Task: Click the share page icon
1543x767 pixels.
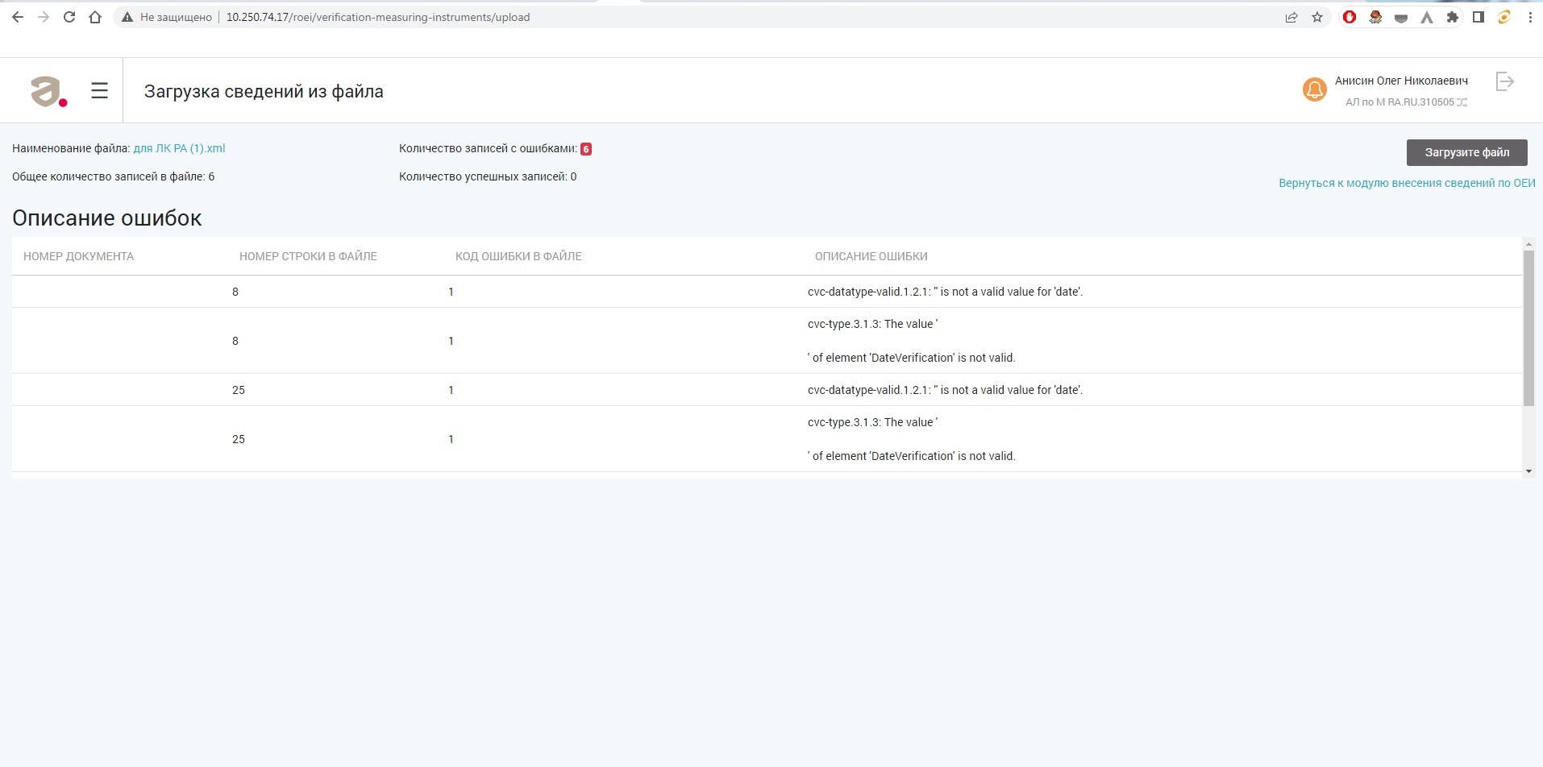Action: tap(1291, 17)
